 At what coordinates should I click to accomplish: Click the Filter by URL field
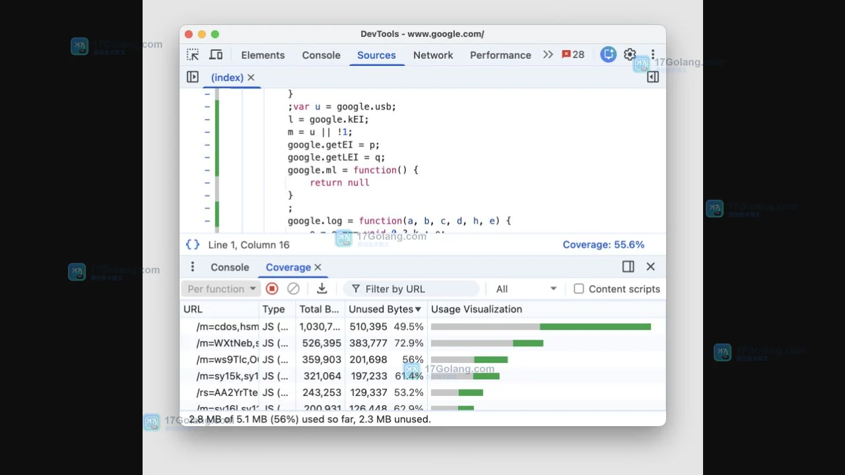pyautogui.click(x=412, y=289)
